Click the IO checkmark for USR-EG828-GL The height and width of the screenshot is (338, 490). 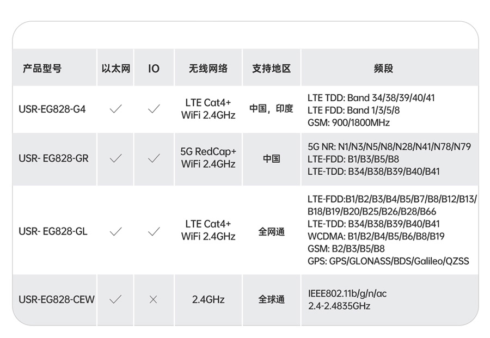coord(154,231)
